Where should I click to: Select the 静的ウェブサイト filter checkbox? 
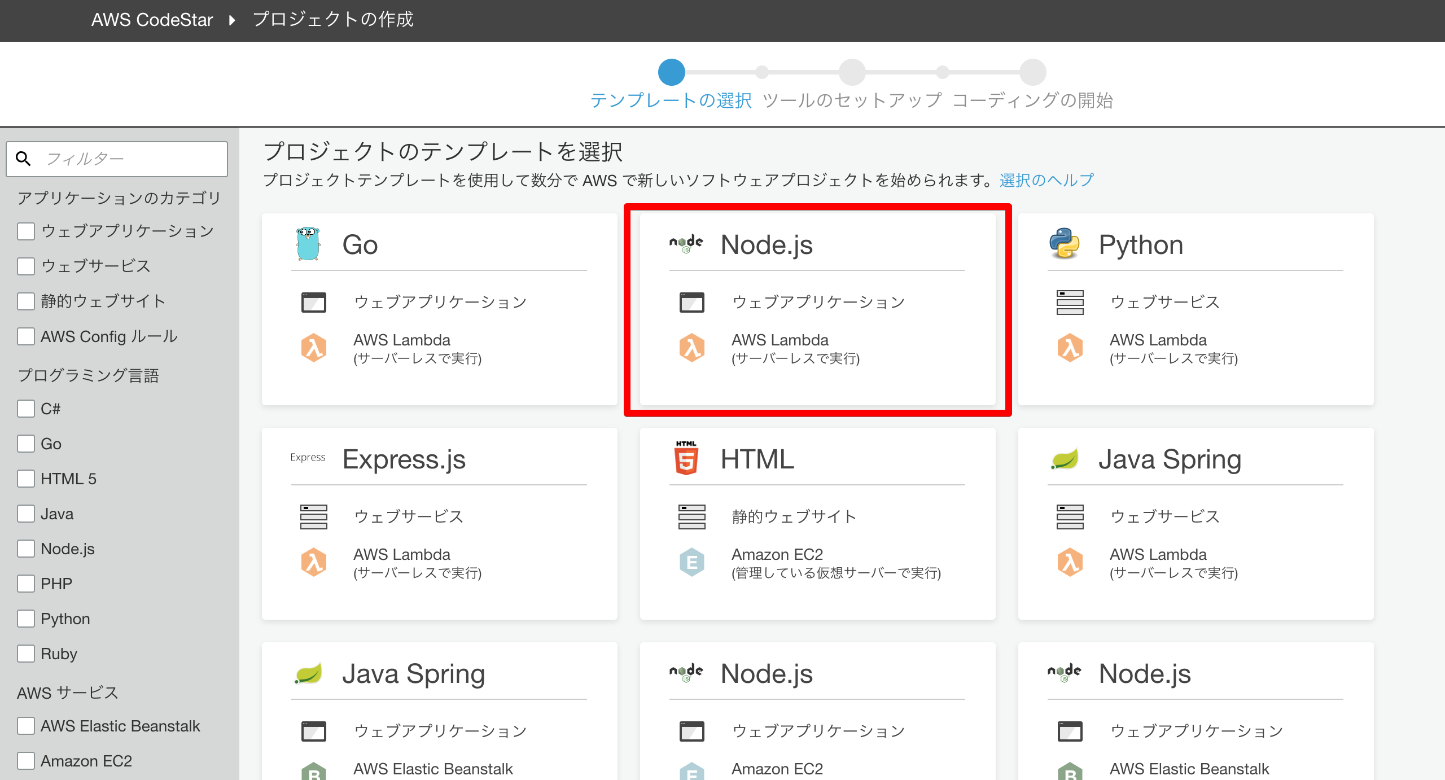pos(26,301)
